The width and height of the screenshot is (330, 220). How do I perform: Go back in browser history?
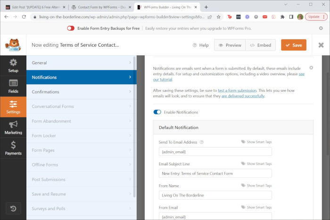tap(6, 17)
